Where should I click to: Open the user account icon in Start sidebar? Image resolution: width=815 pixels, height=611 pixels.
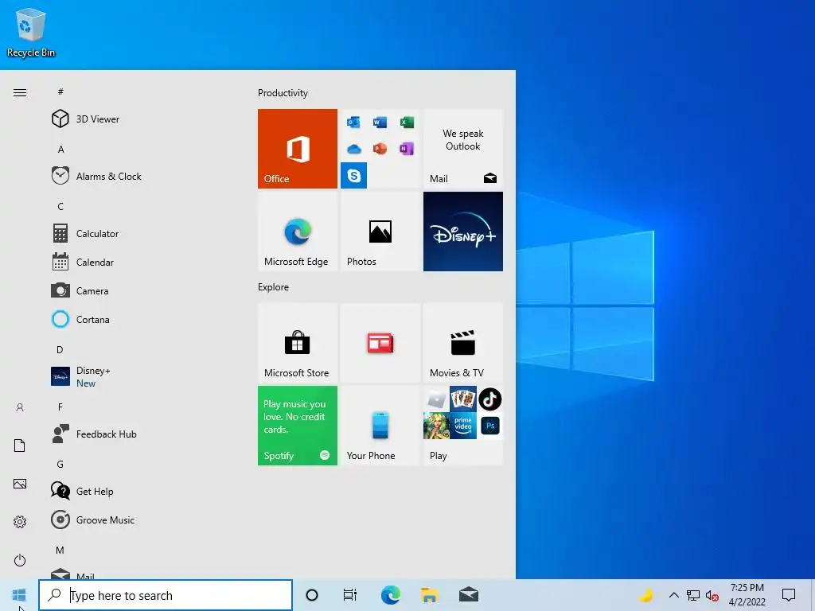20,407
